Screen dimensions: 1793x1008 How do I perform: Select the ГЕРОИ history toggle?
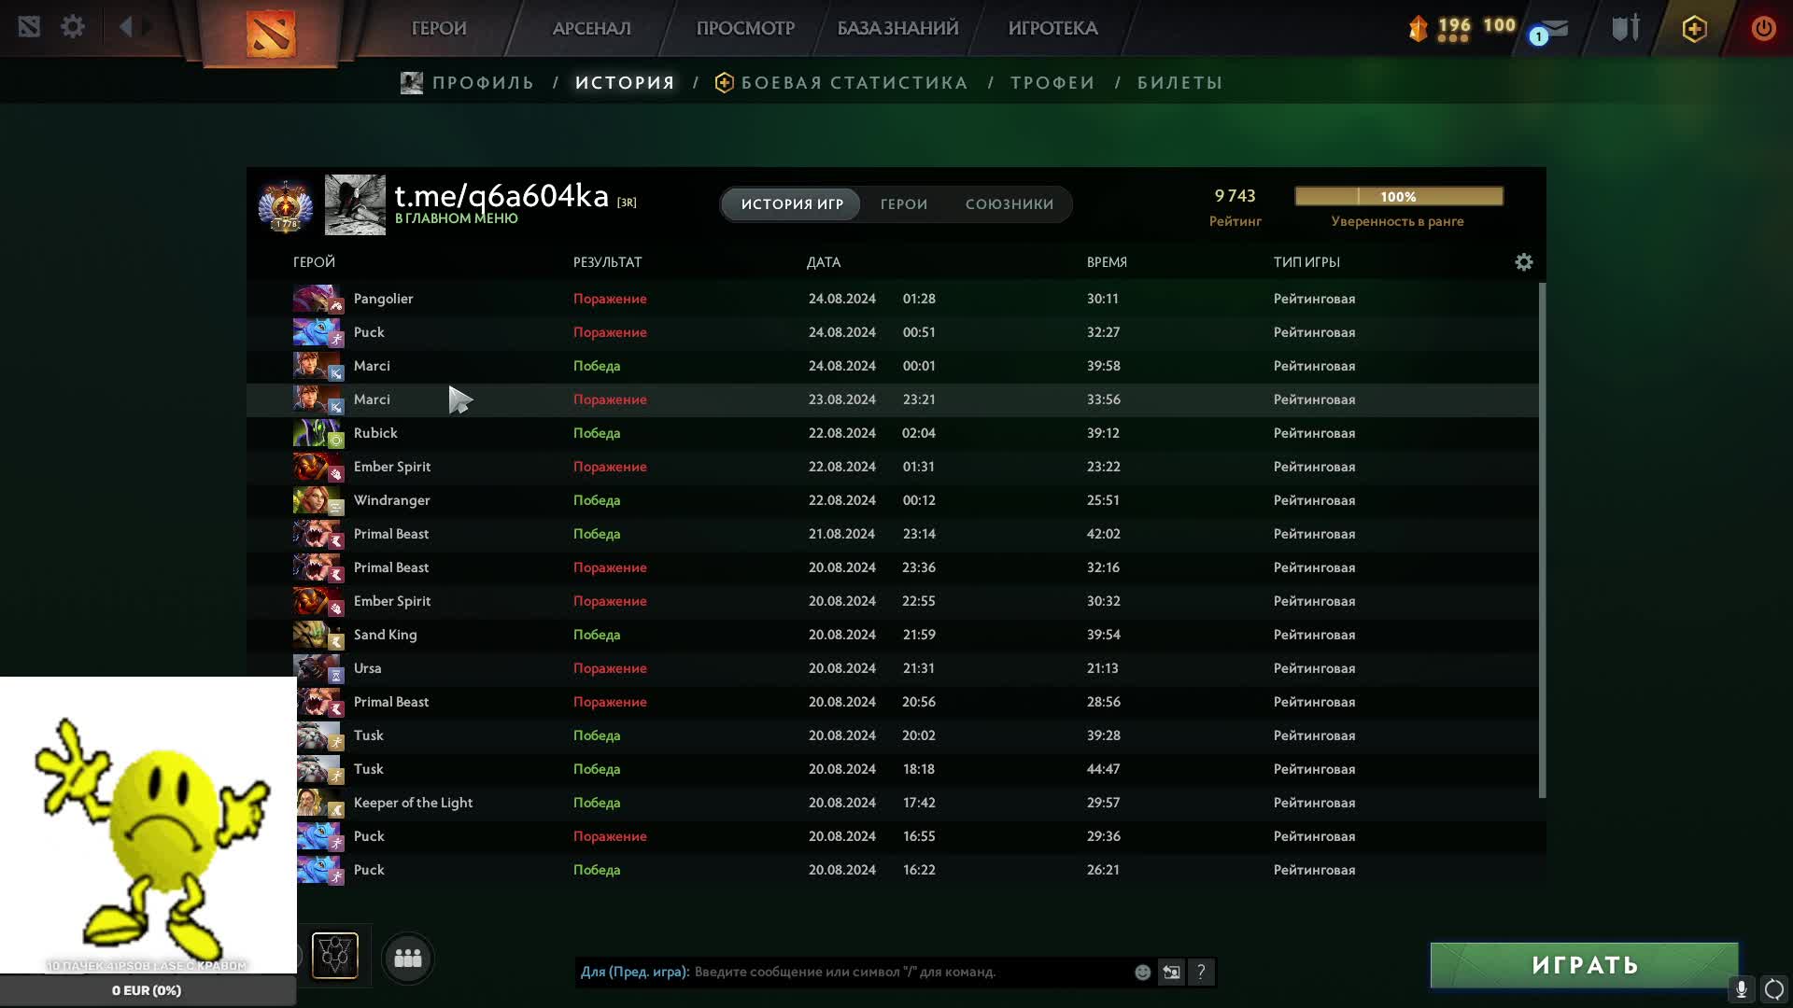[x=904, y=204]
